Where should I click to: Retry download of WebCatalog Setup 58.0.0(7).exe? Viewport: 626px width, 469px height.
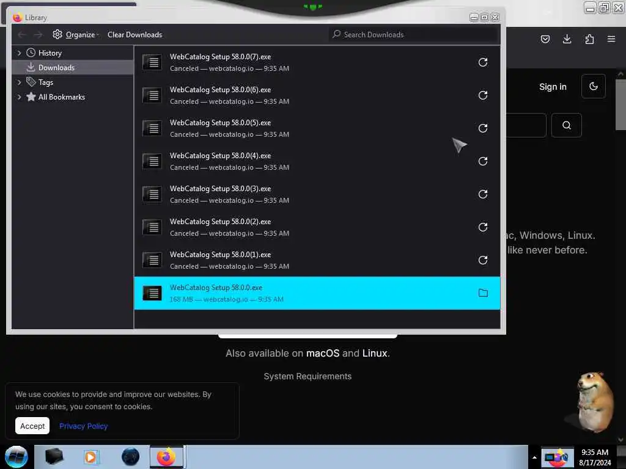click(483, 62)
